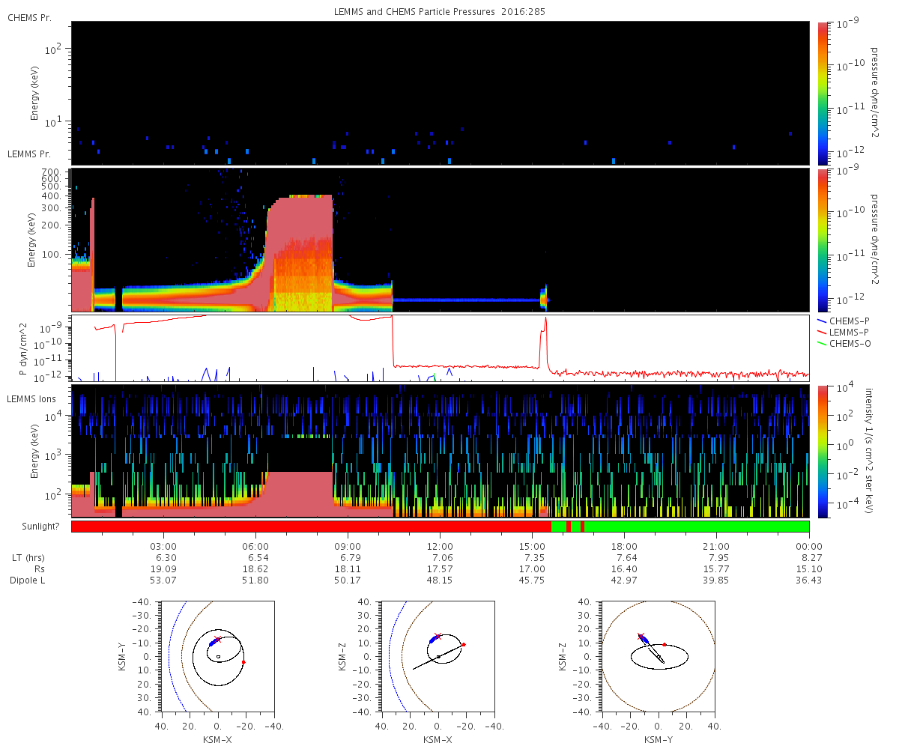Click red dot in KSM-Y/KSM-Z orbit plot
899x749 pixels.
pos(664,644)
